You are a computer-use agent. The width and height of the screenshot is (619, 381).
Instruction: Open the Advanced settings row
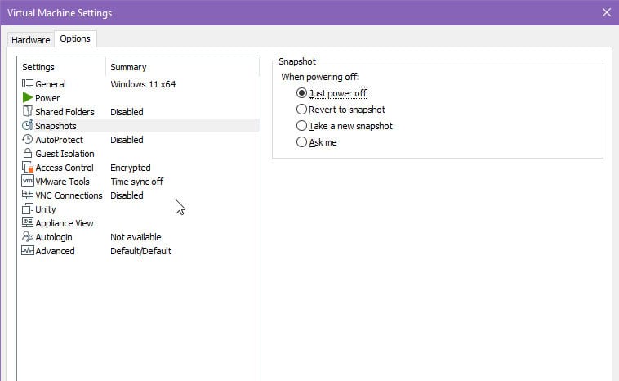[55, 251]
